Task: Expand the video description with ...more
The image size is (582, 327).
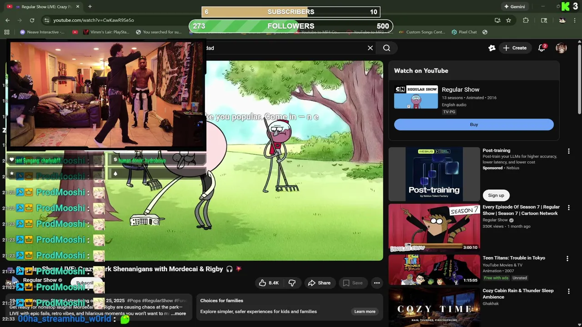Action: tap(178, 313)
